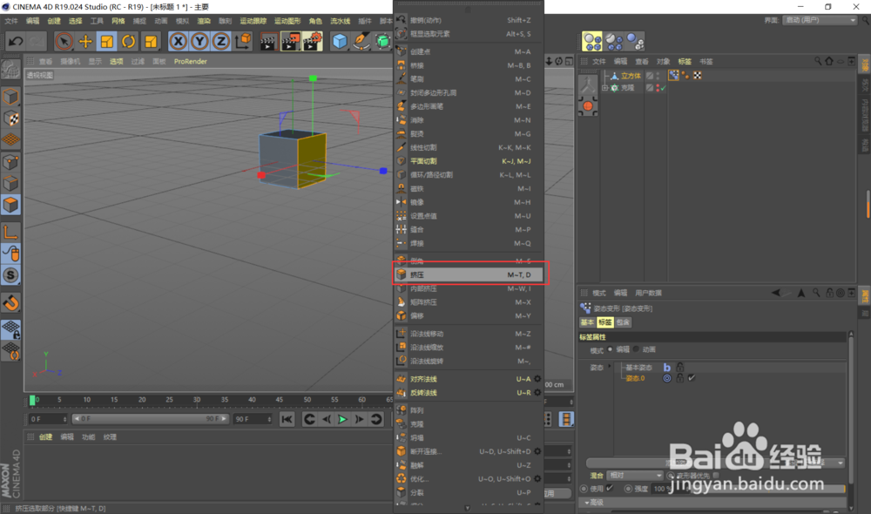Choose 内部挤压 in context menu
Screen dimensions: 871x514
tap(469, 288)
